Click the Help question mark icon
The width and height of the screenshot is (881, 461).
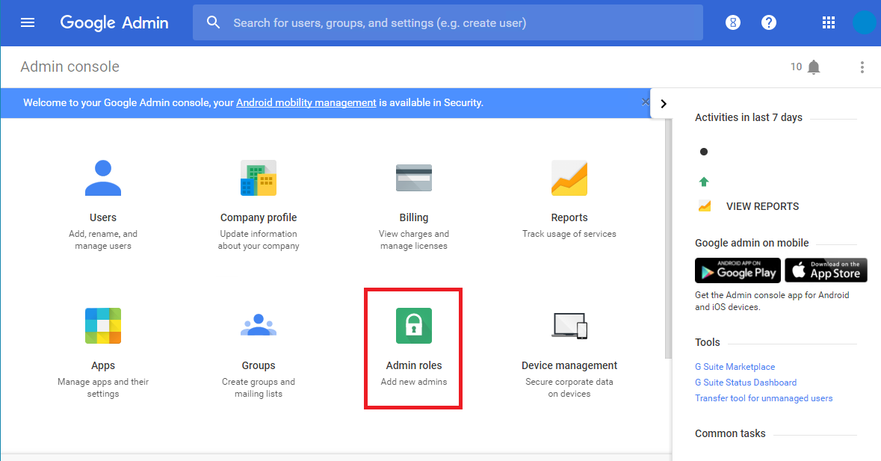coord(769,22)
